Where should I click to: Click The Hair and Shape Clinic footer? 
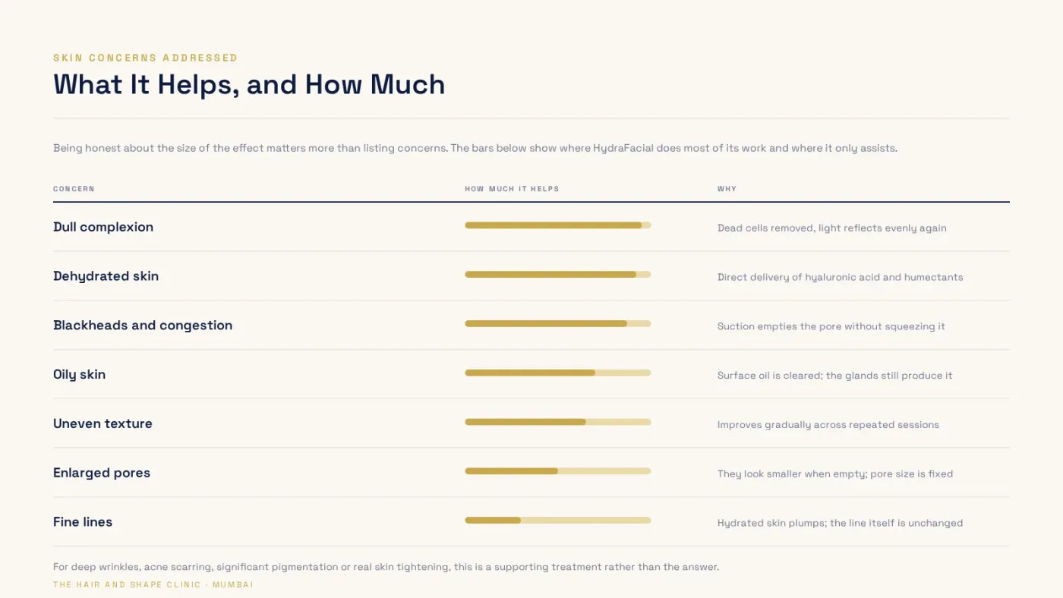point(153,585)
